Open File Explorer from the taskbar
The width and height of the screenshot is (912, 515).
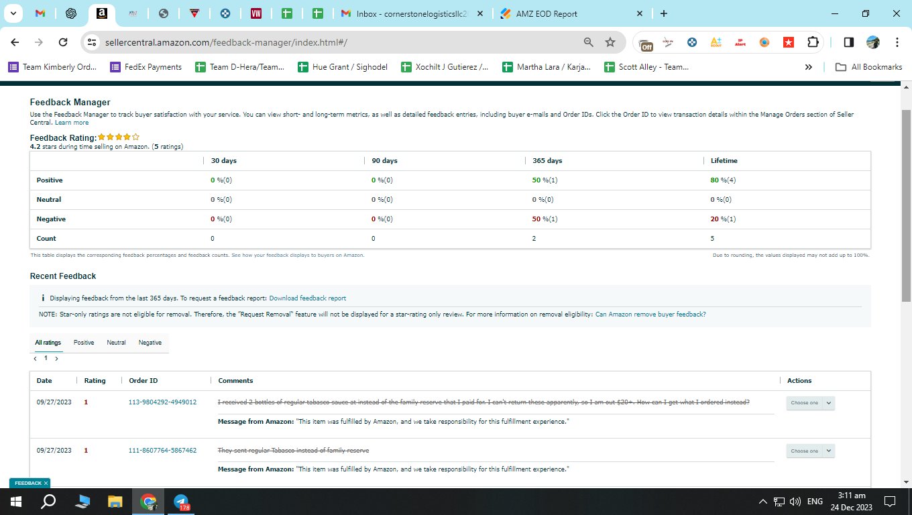(115, 502)
